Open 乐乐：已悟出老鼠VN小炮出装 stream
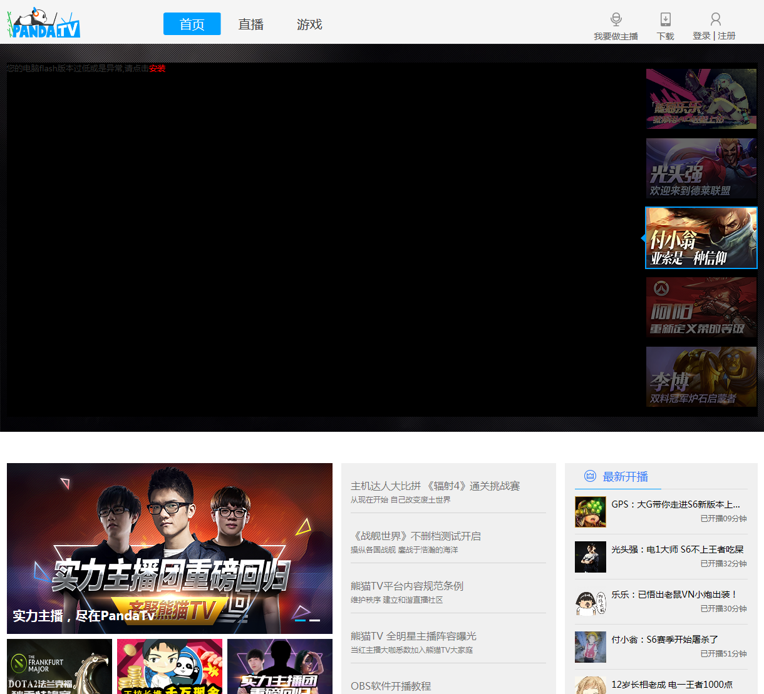 [674, 594]
